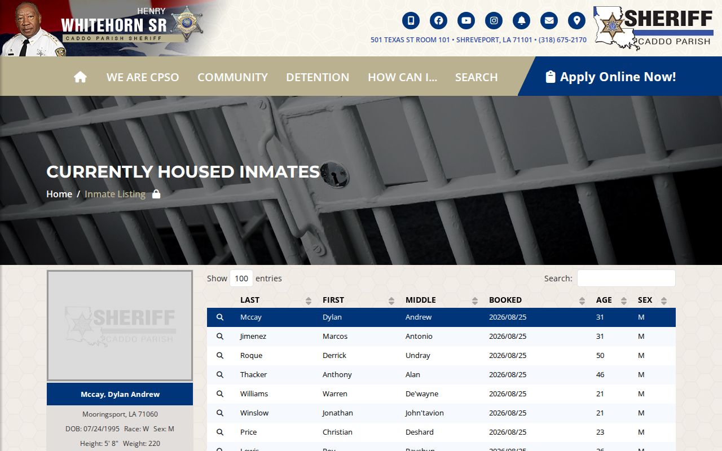This screenshot has width=722, height=451.
Task: Click magnifier icon for Williams row
Action: [220, 394]
